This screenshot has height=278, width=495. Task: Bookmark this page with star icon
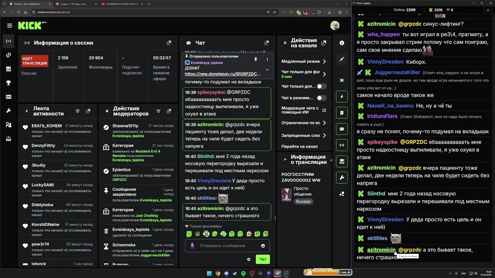(275, 12)
